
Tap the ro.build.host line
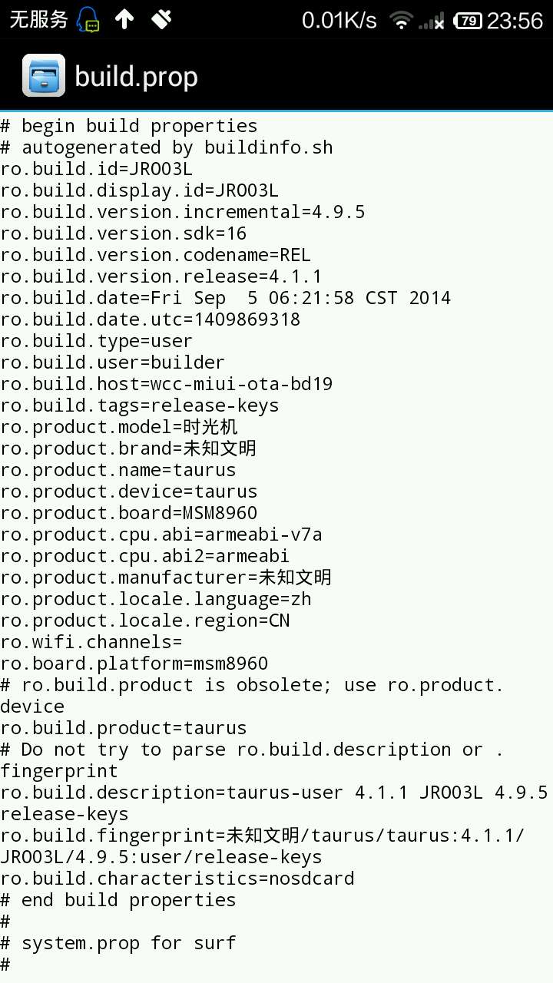pyautogui.click(x=166, y=384)
